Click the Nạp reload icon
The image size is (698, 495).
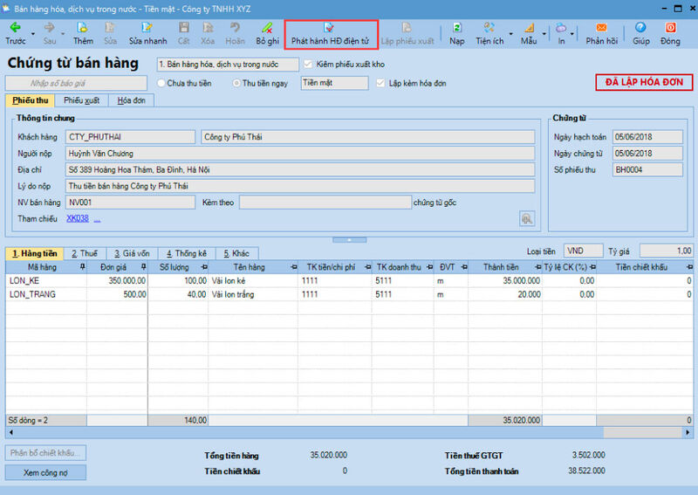point(457,29)
